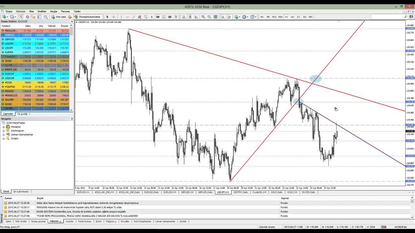The width and height of the screenshot is (415, 233).
Task: Open the Market Watch panel icon
Action: (x=21, y=17)
